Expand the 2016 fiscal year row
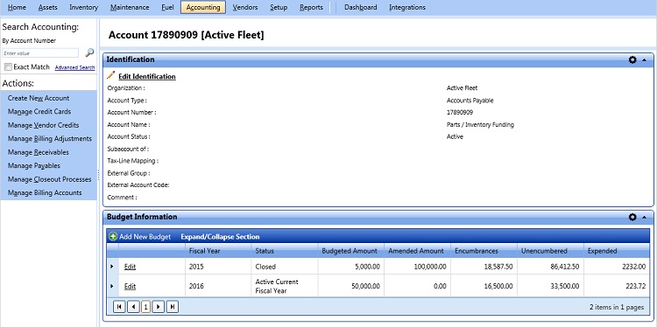Screen dimensions: 657x327 112,286
